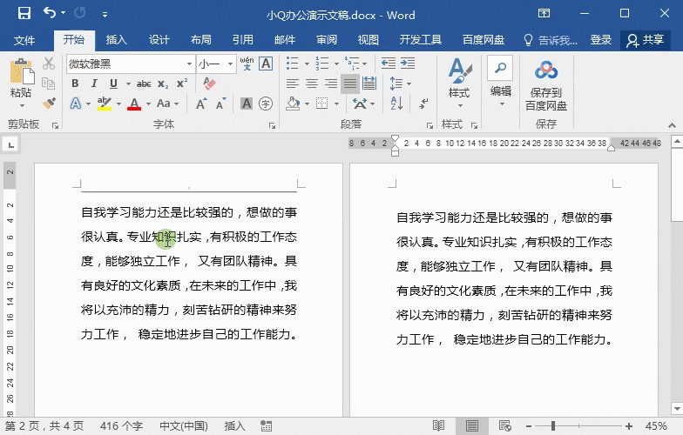This screenshot has width=683, height=435.
Task: Click the 告诉我 search input box
Action: point(550,40)
